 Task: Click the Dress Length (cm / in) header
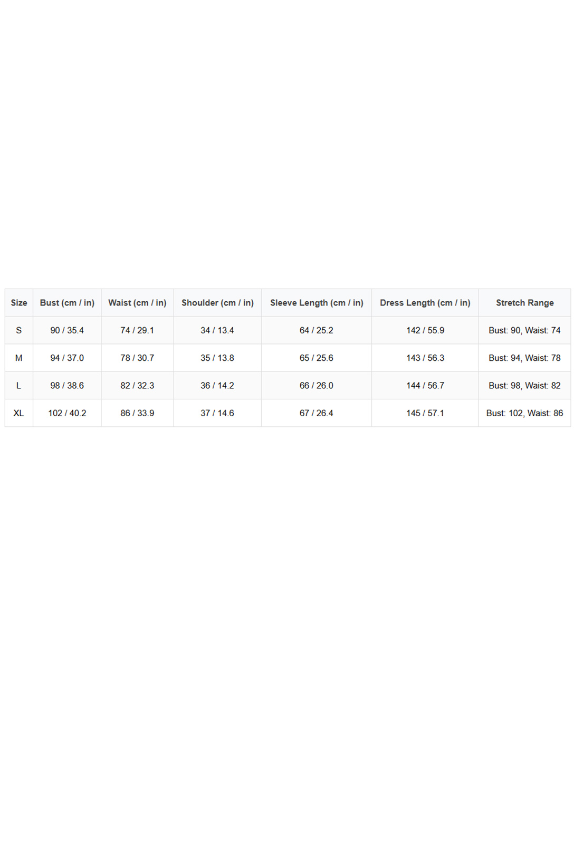tap(425, 303)
